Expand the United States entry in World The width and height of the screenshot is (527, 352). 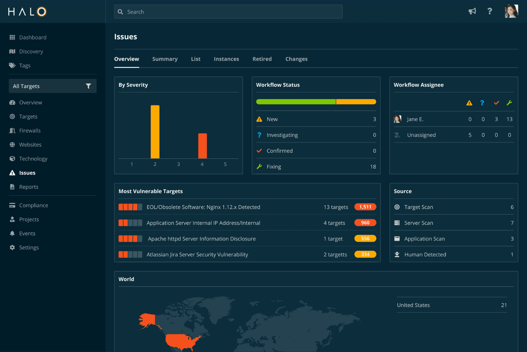click(413, 305)
